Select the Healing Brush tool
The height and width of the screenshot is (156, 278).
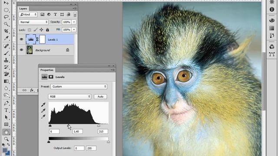[x=6, y=46]
